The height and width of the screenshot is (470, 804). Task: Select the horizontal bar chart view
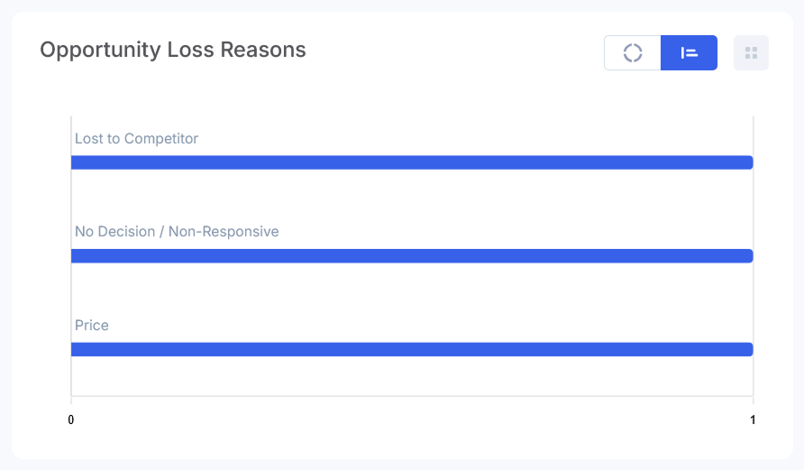click(690, 52)
